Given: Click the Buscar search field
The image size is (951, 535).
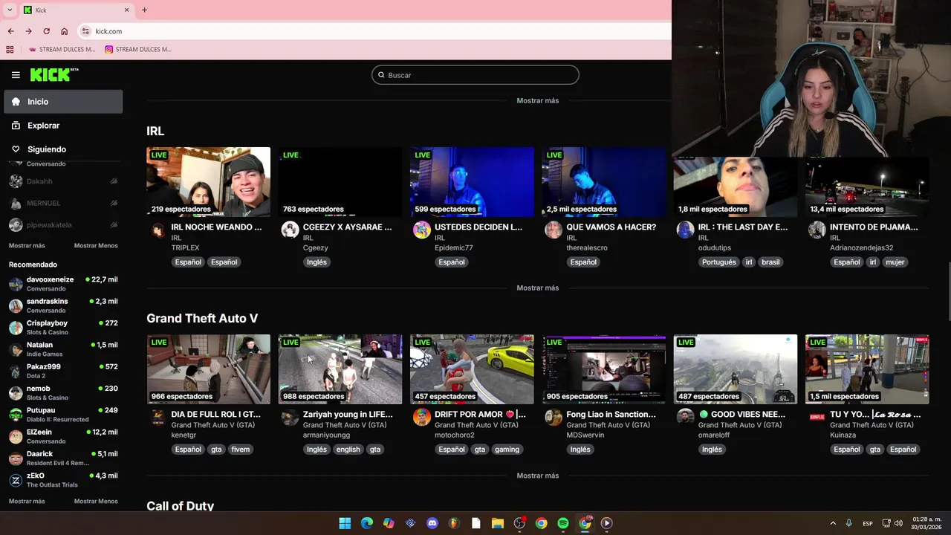Looking at the screenshot, I should pyautogui.click(x=475, y=75).
